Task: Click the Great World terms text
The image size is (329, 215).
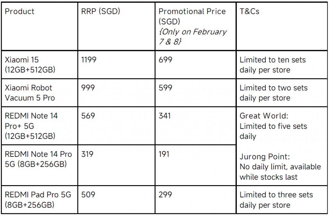Action: (x=273, y=126)
